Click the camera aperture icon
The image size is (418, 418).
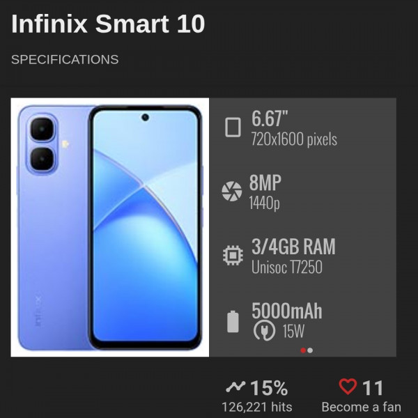click(232, 191)
